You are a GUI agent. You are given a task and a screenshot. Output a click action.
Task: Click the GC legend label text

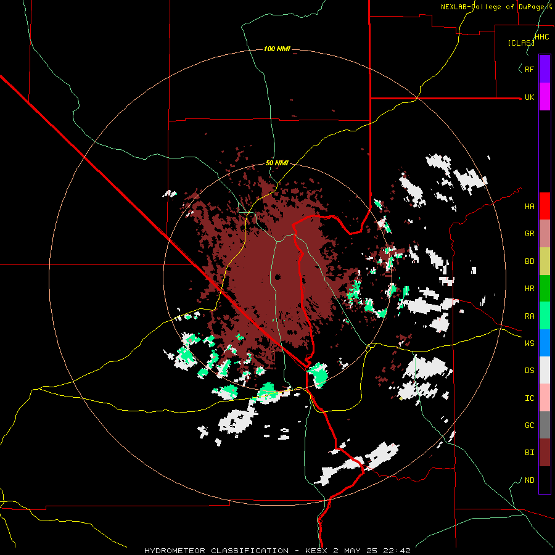(530, 425)
